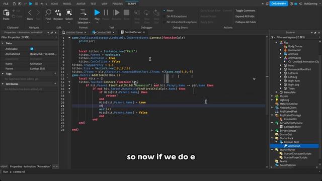
Task: Switch to the Combat Skill script tab
Action: tap(104, 32)
